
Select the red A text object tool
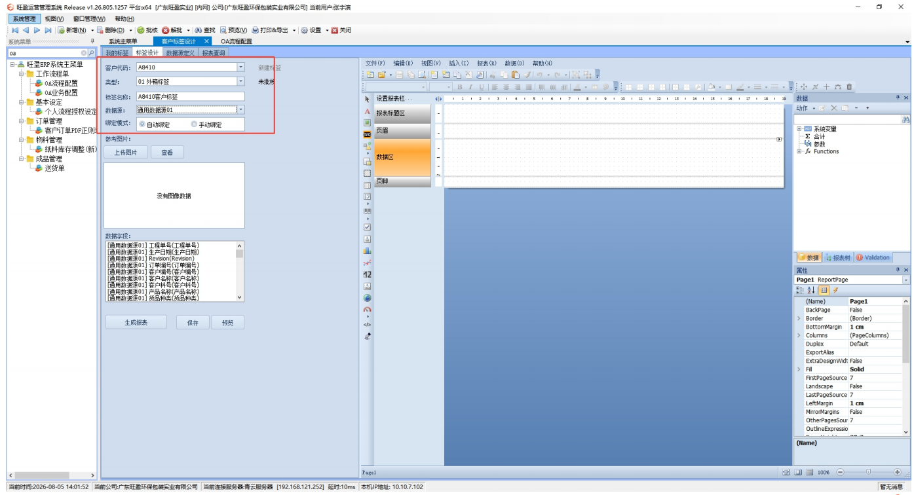[367, 111]
